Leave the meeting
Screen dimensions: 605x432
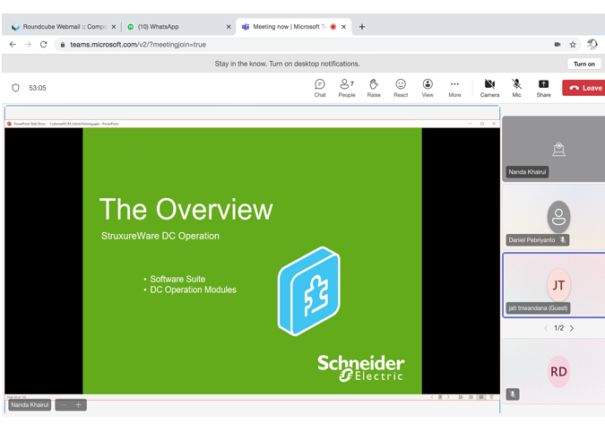(584, 88)
